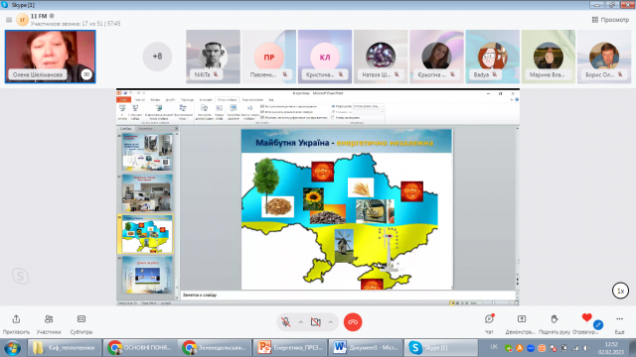
Task: Open Windows Start menu
Action: (x=12, y=348)
